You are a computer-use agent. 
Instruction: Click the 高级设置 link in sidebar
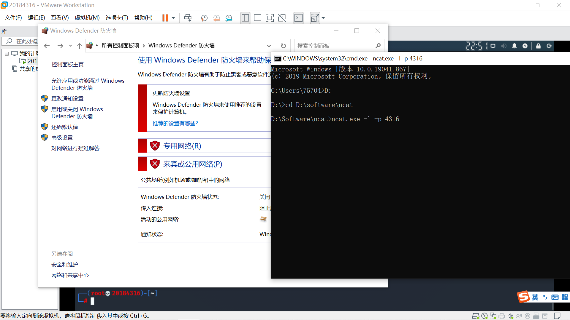click(x=62, y=138)
